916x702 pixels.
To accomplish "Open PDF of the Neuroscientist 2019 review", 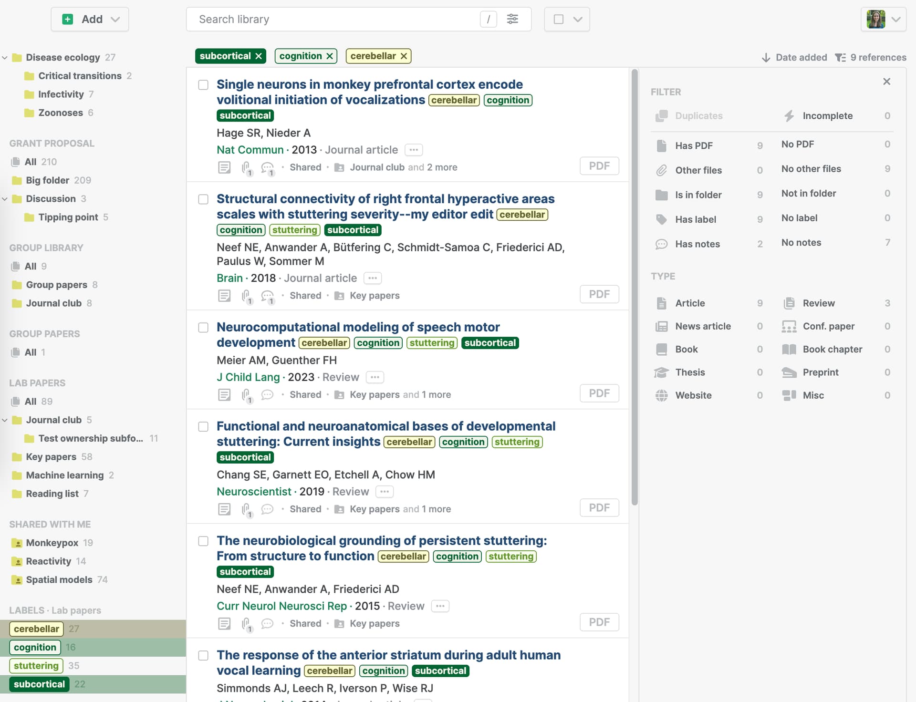I will point(599,508).
